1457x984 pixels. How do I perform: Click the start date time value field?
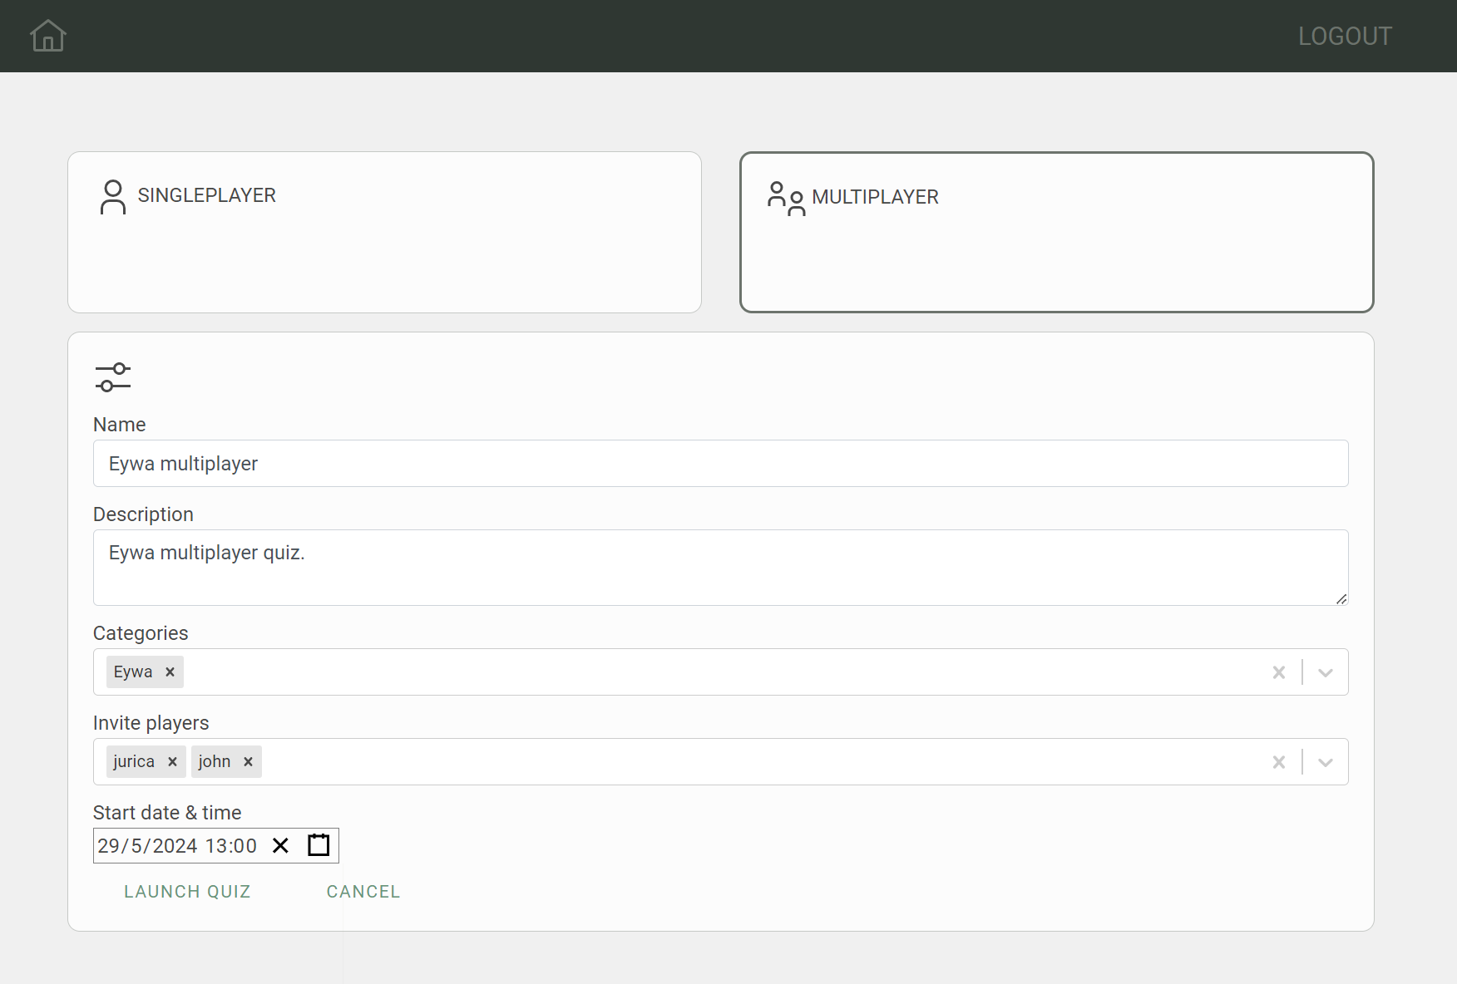[x=177, y=846]
